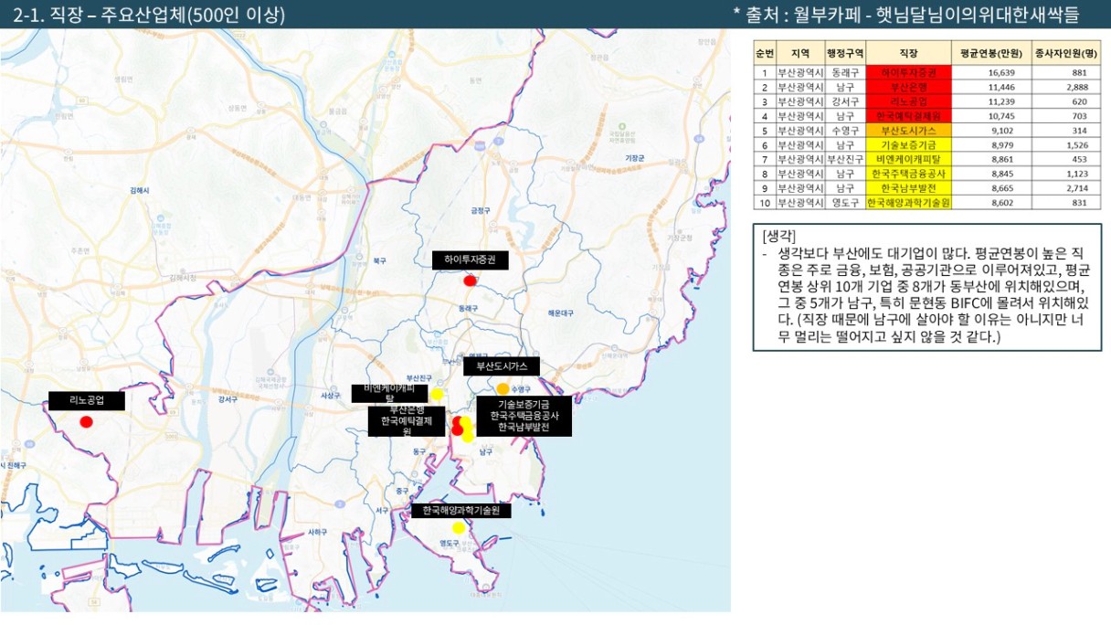The height and width of the screenshot is (625, 1111).
Task: Click the 동래구 cell in table row 1
Action: click(x=844, y=71)
